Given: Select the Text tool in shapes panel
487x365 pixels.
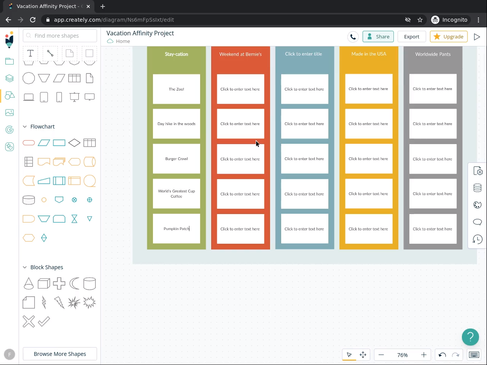Looking at the screenshot, I should coord(30,53).
